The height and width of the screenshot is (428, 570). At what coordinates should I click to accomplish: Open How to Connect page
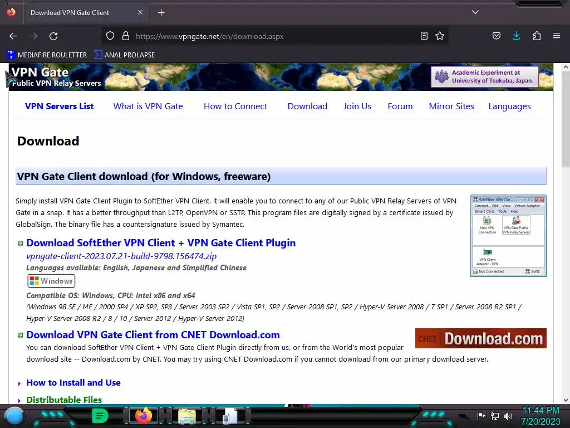(x=235, y=106)
